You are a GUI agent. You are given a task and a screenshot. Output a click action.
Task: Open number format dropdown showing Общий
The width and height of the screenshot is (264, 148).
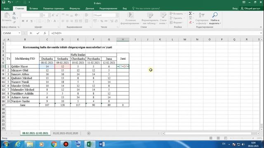117,15
